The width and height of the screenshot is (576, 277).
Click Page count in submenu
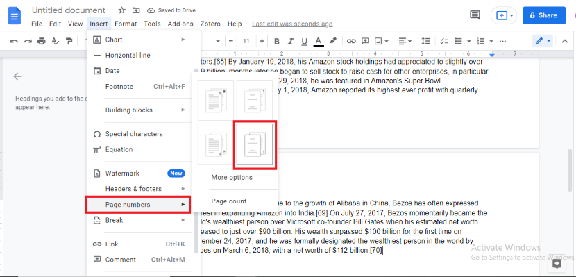[229, 201]
